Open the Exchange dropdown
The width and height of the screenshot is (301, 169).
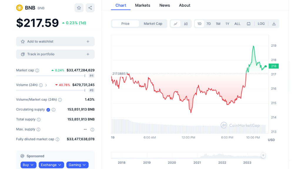[x=51, y=165]
